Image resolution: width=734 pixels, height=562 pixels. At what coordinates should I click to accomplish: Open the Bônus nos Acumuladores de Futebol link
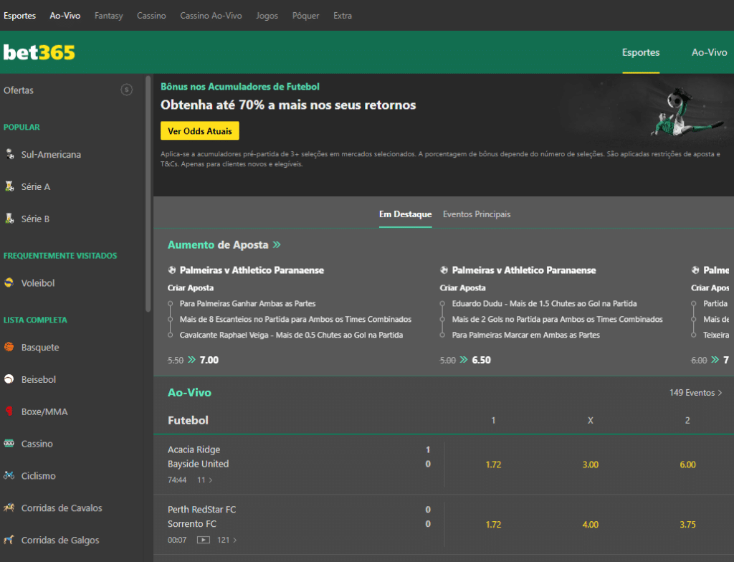(240, 87)
